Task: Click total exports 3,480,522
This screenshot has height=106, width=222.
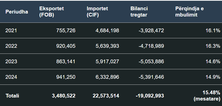Action: 64,96
